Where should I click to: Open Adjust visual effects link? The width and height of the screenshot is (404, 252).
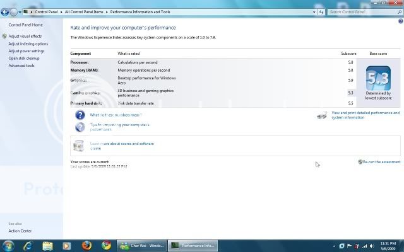pos(25,36)
